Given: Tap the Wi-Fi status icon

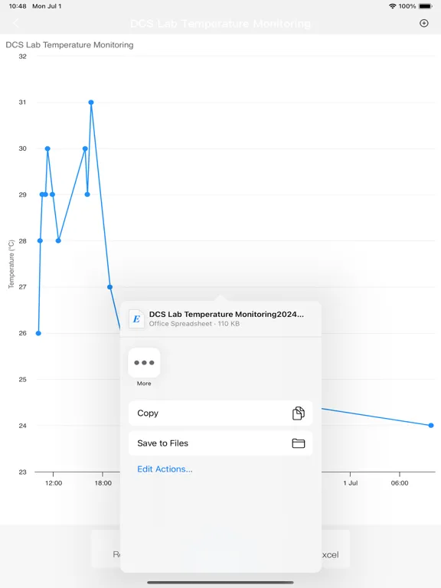Looking at the screenshot, I should (x=392, y=6).
